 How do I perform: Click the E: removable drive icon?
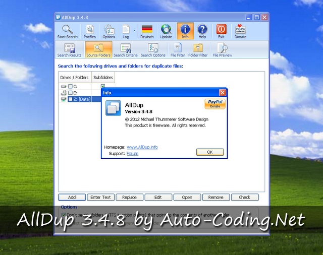point(64,93)
